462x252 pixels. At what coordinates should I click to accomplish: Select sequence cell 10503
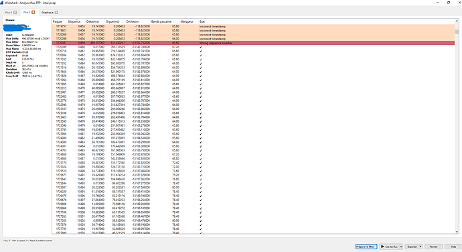[81, 225]
